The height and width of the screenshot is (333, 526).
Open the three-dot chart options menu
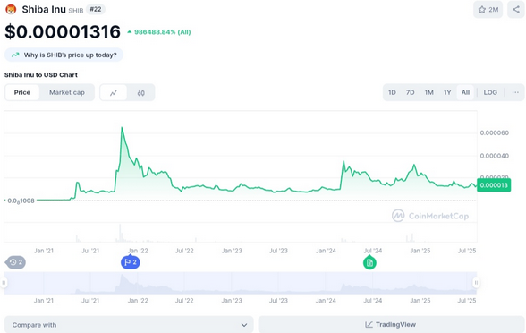click(515, 92)
